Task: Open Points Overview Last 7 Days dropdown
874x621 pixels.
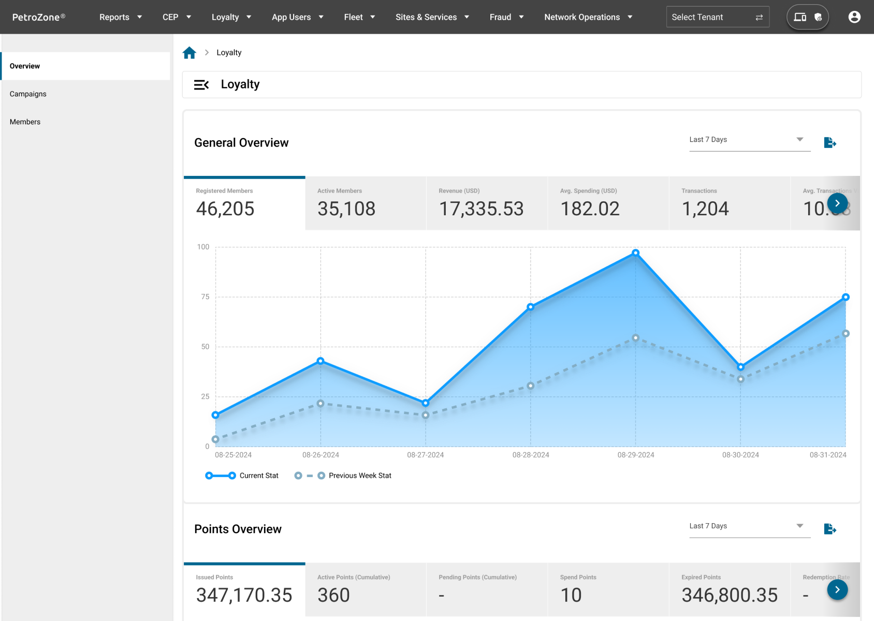Action: [x=749, y=526]
